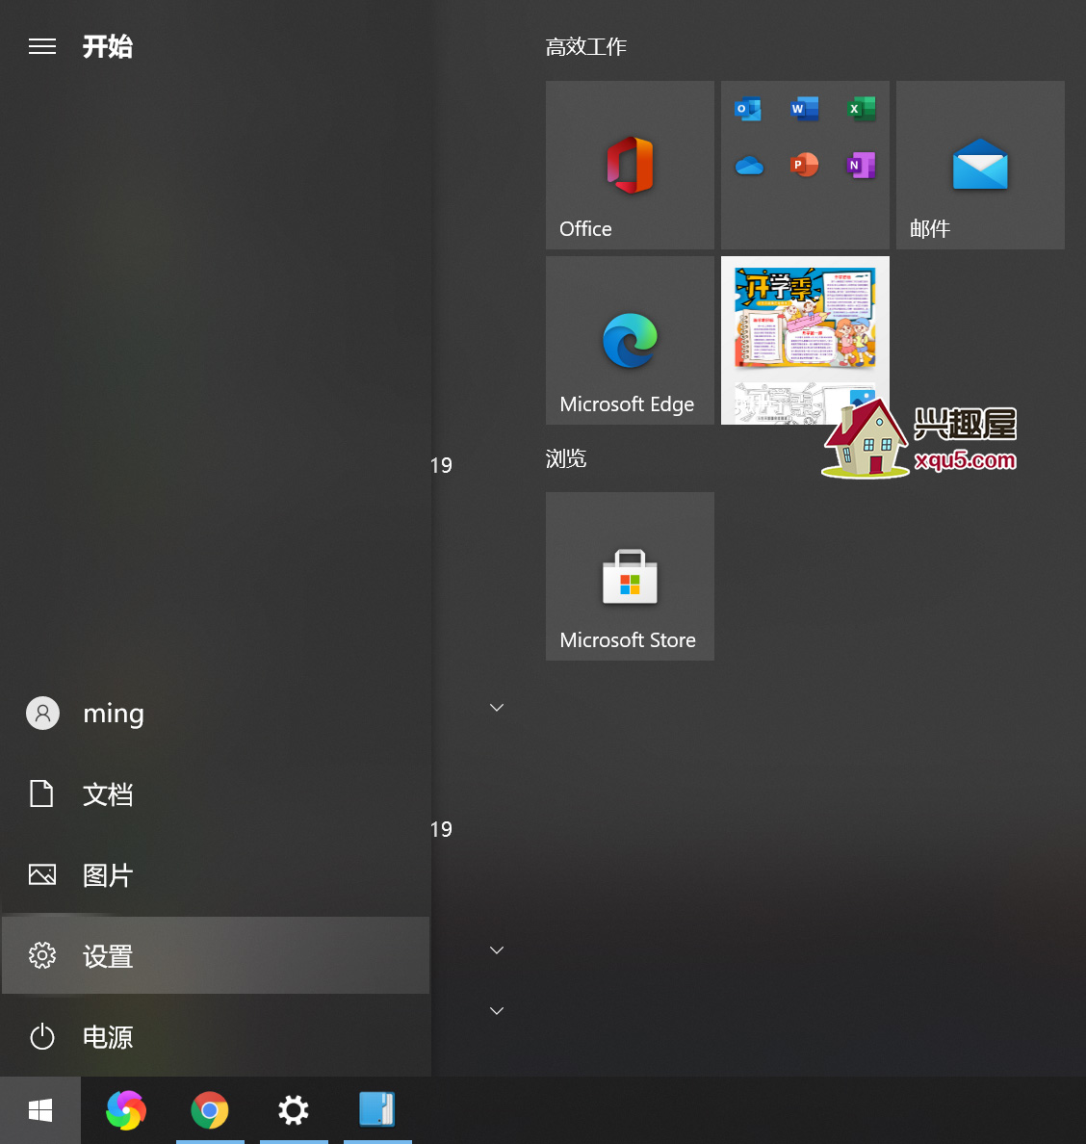Select the 浏览 tile group header

coord(566,459)
